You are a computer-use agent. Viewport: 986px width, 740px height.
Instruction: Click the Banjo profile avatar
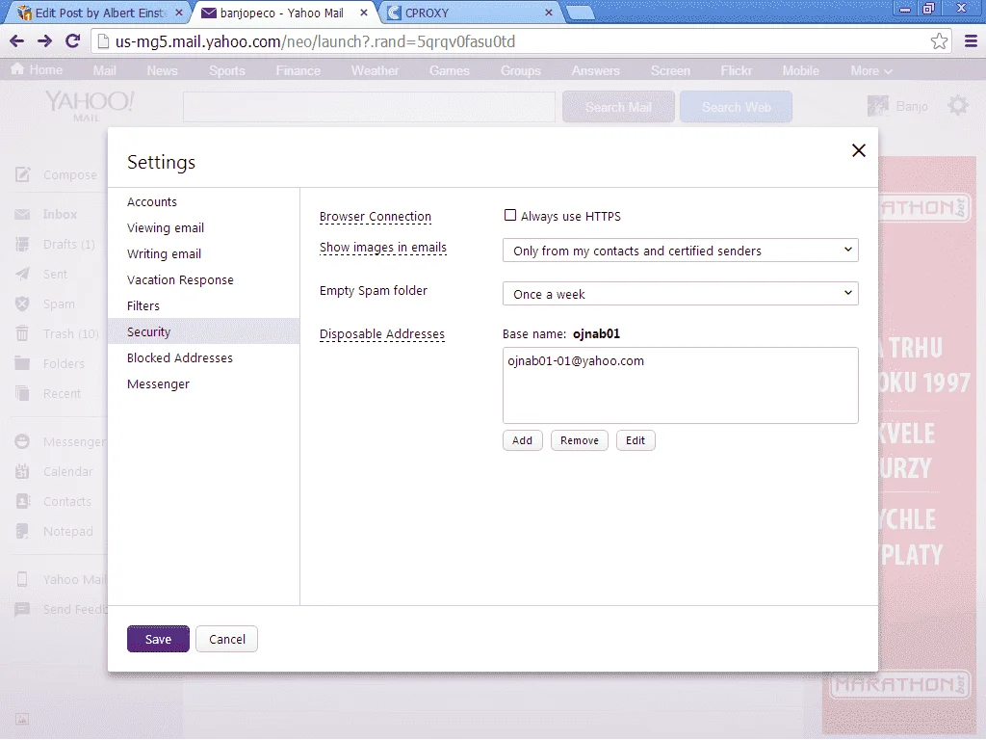coord(878,106)
